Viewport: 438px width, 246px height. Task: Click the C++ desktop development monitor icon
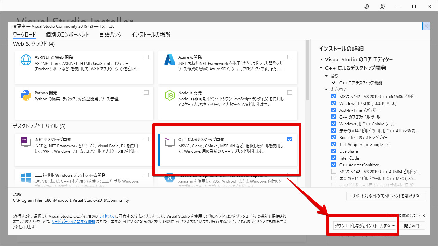point(170,142)
